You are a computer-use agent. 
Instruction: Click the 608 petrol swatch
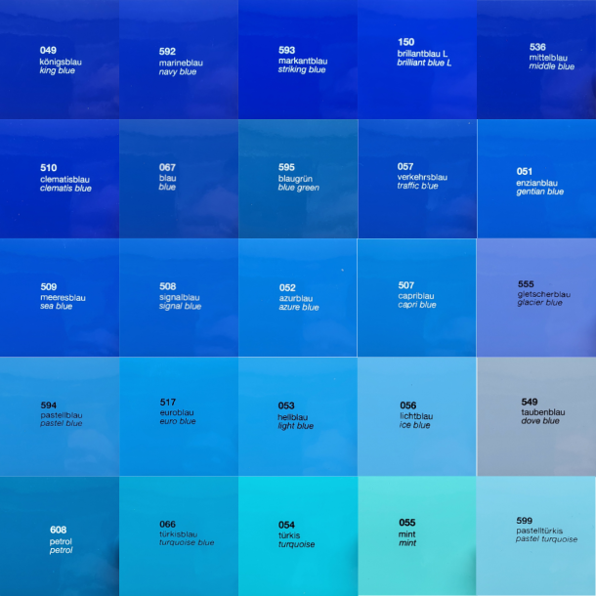click(60, 536)
